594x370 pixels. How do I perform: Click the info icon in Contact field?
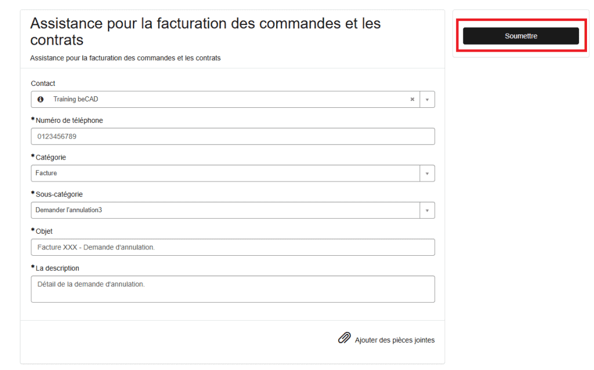click(40, 99)
